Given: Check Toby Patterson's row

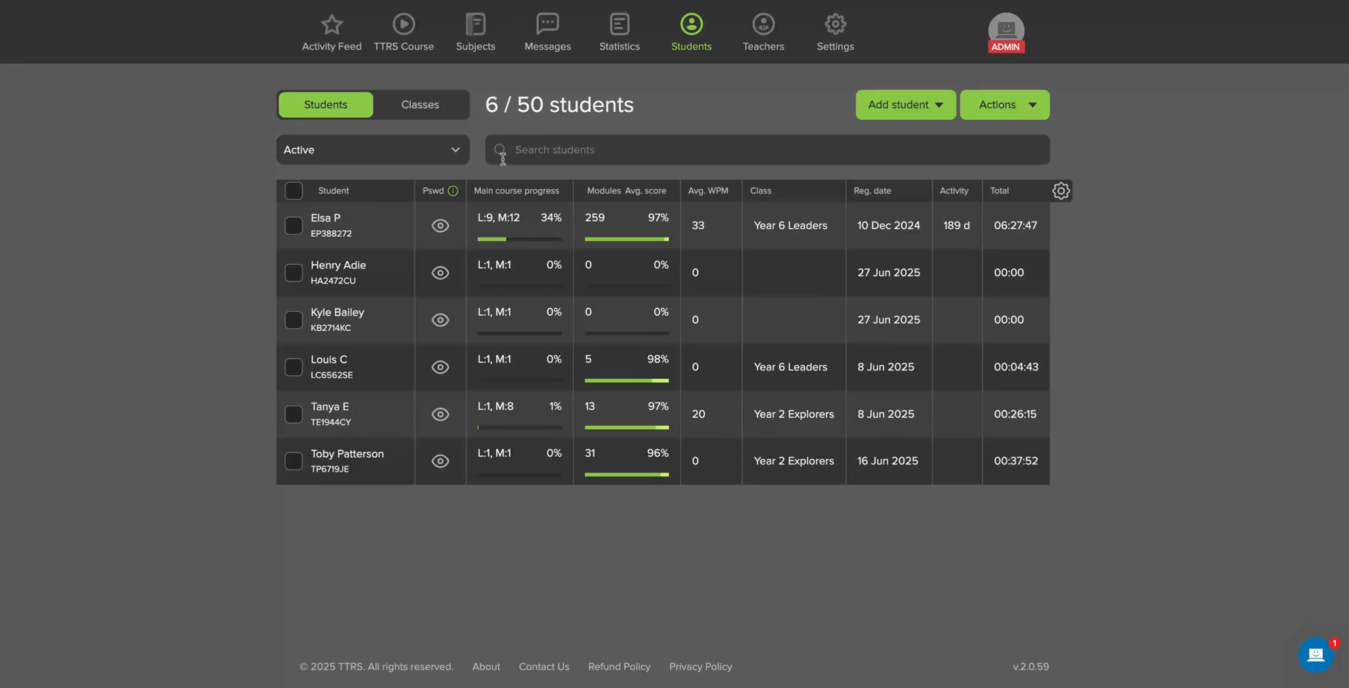Looking at the screenshot, I should point(293,461).
